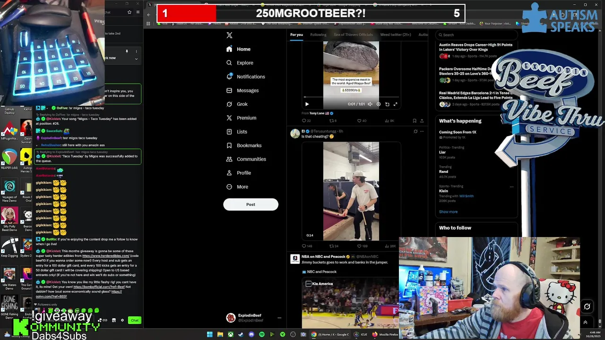Open the Rand trending topic
This screenshot has height=340, width=605.
443,172
